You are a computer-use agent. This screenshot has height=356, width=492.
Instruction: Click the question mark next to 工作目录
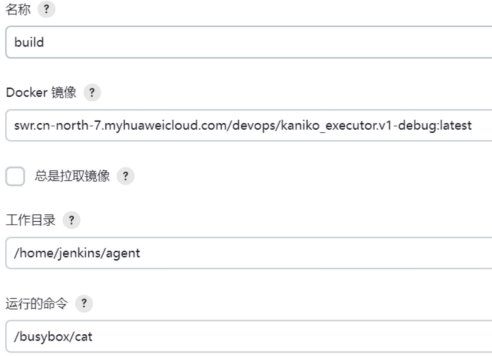(x=72, y=221)
